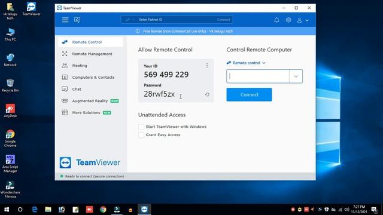Click the partner ID input box
This screenshot has height=215, width=383.
pyautogui.click(x=258, y=76)
